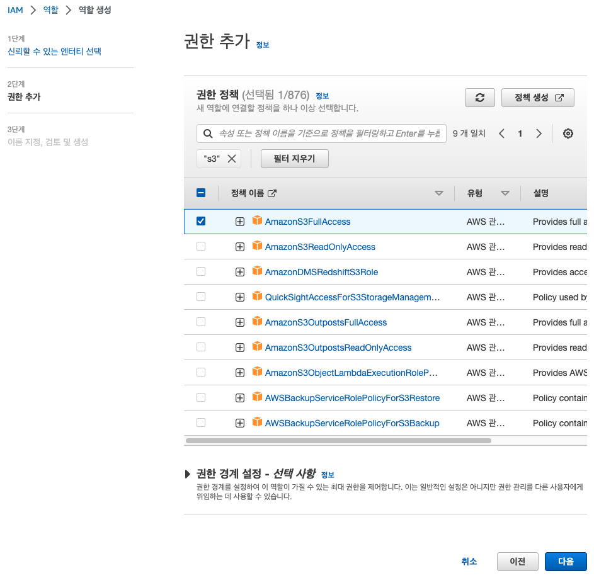Expand AmazonS3OutpostsFullAccess policy details

coord(240,322)
